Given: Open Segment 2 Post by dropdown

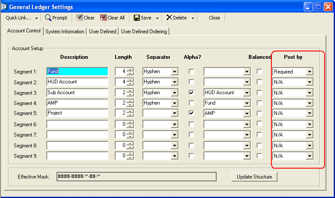Looking at the screenshot, I should tap(309, 82).
